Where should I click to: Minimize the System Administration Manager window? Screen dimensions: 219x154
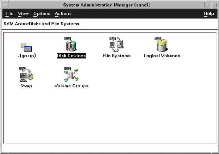pos(208,5)
